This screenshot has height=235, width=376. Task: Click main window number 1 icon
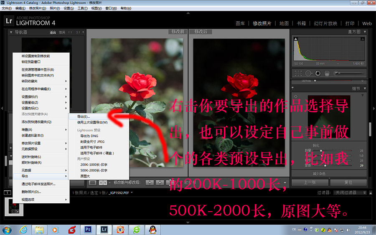pyautogui.click(x=8, y=192)
